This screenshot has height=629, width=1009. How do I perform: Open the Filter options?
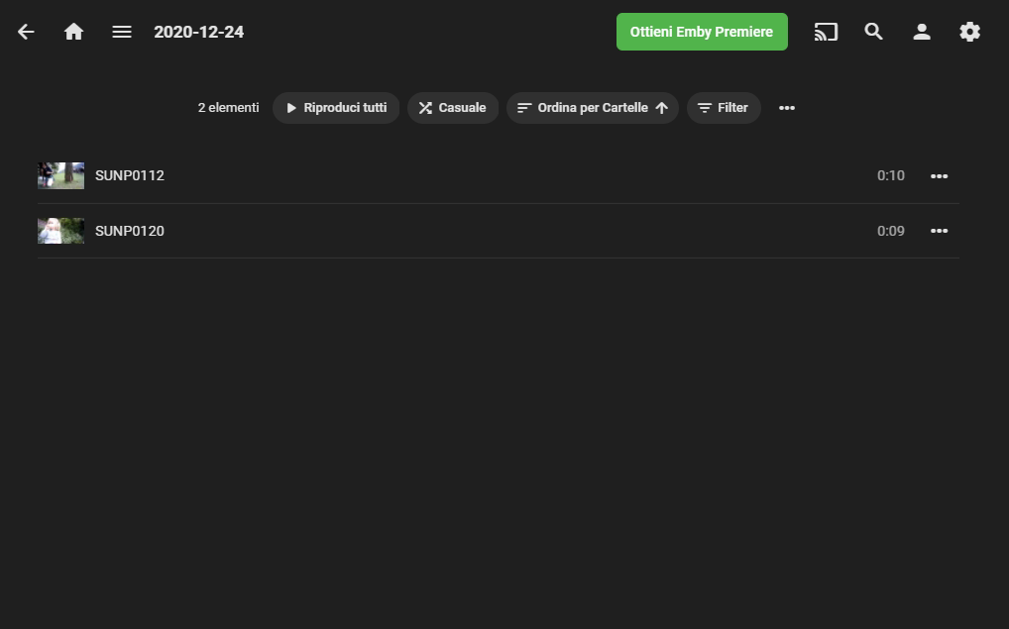724,108
